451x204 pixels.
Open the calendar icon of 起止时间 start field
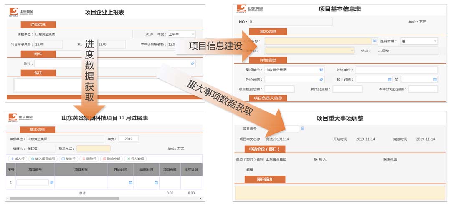[x=390, y=79]
